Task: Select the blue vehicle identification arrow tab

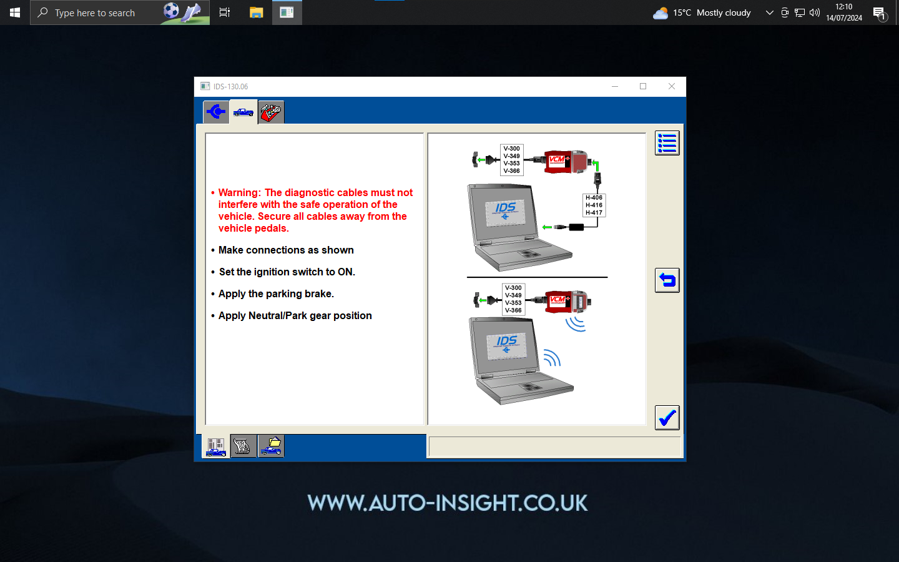Action: point(215,112)
